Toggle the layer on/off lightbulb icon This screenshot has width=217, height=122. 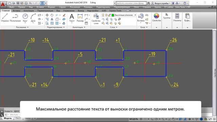[103, 15]
